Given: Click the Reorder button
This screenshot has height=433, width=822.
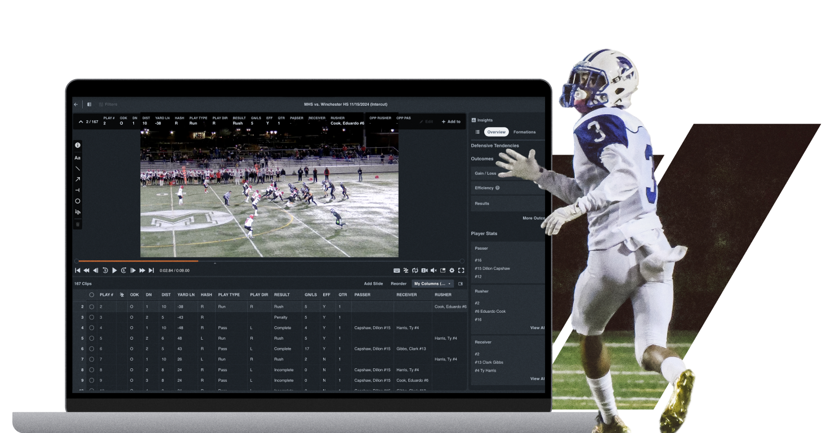Looking at the screenshot, I should tap(399, 284).
